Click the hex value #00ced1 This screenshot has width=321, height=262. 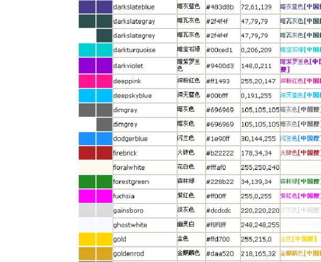219,50
